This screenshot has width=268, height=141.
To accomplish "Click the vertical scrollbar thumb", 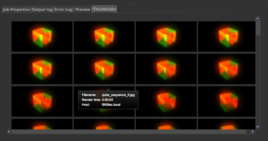I will (258, 27).
